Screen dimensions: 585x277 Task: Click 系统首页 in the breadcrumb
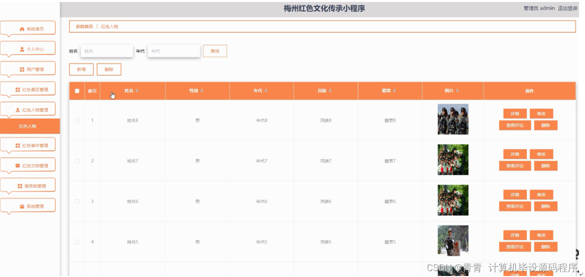pyautogui.click(x=84, y=27)
